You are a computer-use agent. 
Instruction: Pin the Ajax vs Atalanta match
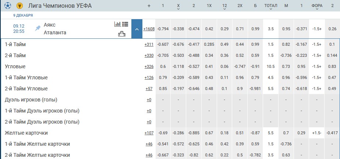pyautogui.click(x=37, y=28)
